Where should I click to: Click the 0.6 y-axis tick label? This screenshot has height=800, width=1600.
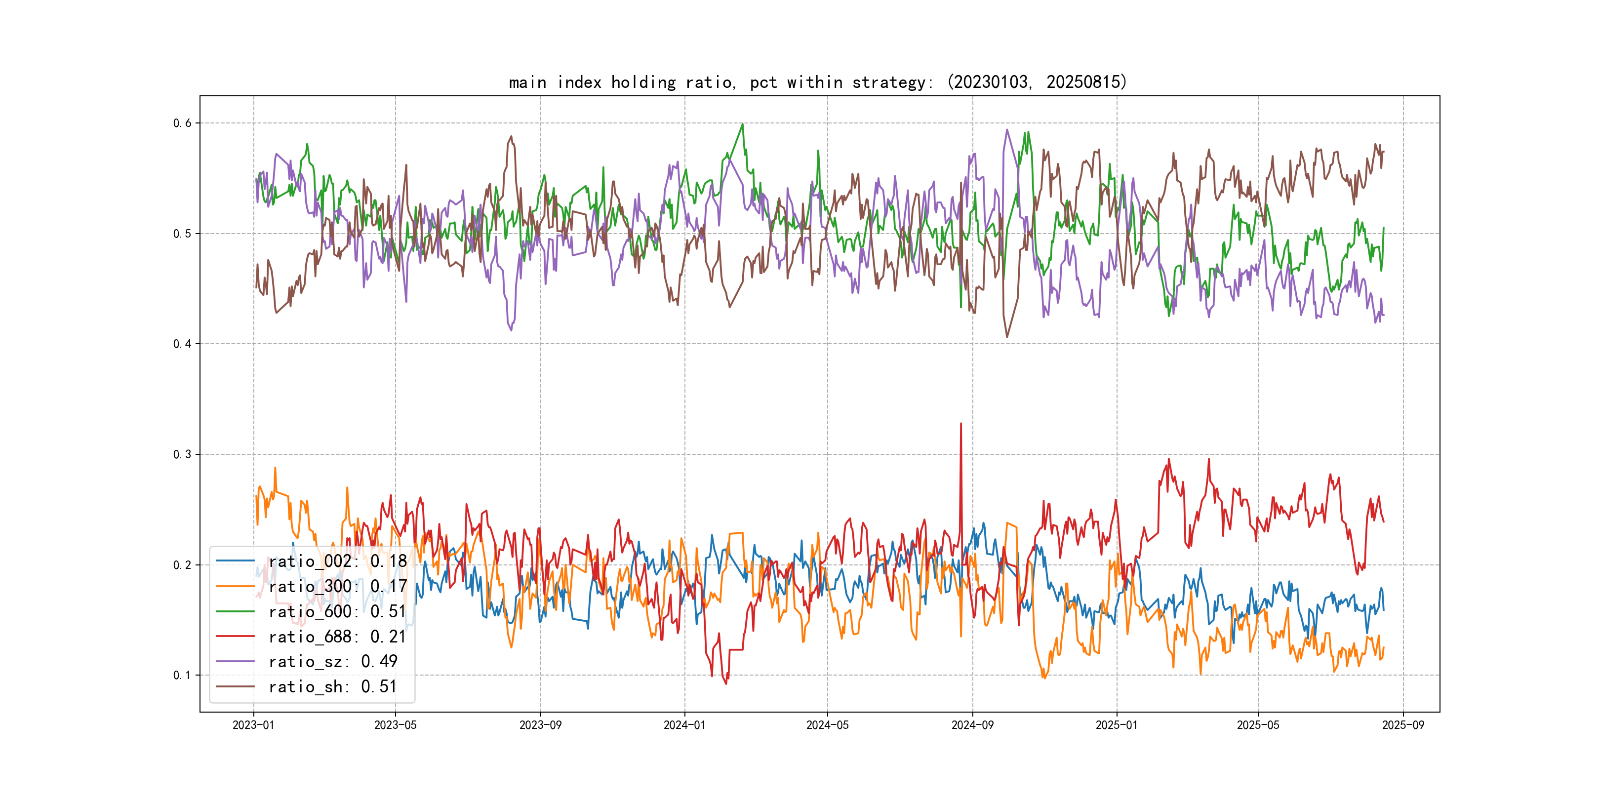click(x=182, y=123)
